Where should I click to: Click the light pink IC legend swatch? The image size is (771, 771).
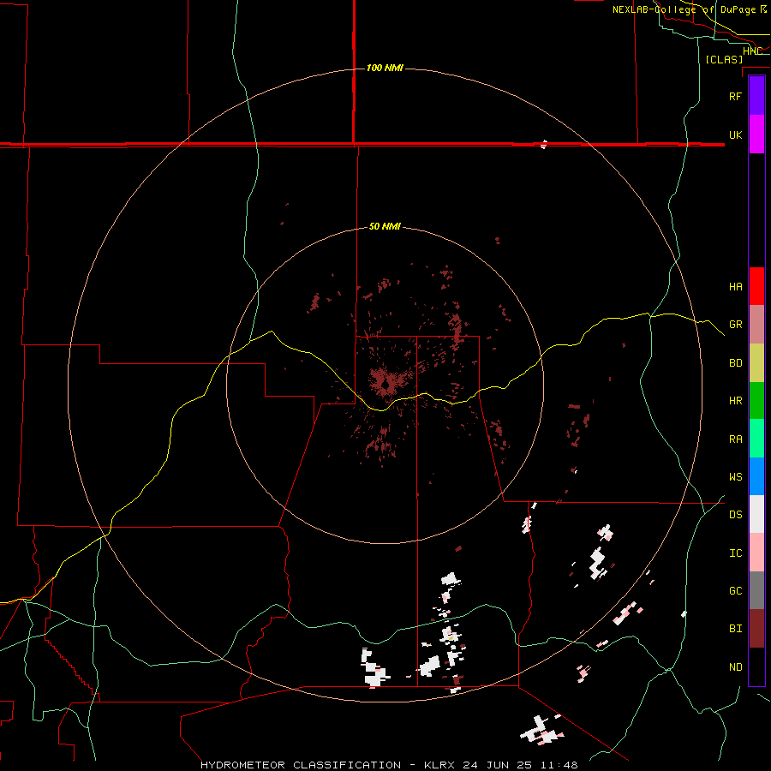click(x=756, y=553)
